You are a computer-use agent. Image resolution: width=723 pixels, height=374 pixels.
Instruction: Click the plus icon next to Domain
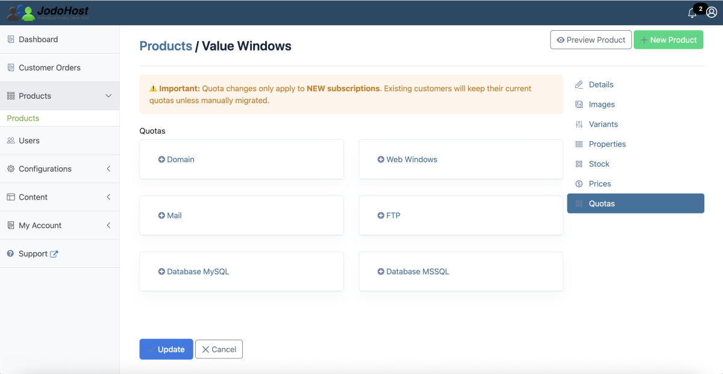point(161,159)
